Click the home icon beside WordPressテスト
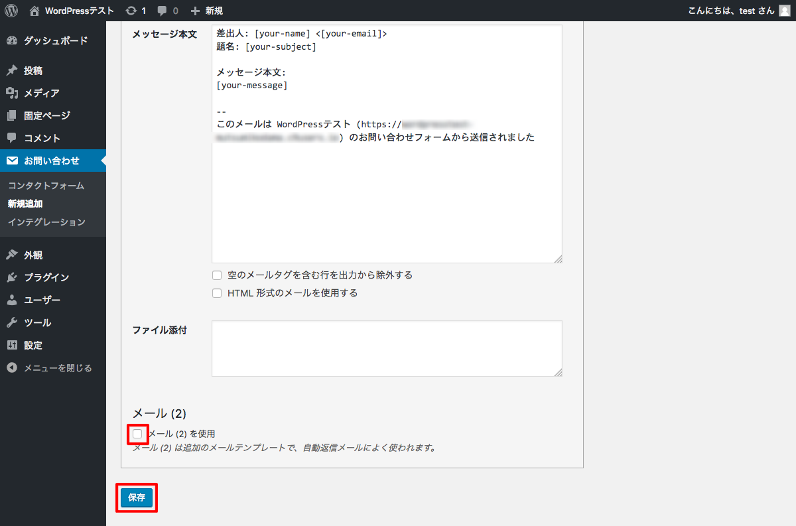Screen dimensions: 796x526 pos(34,11)
